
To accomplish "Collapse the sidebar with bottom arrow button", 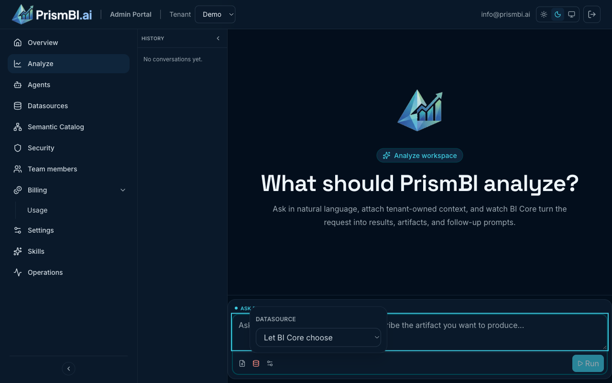I will click(68, 369).
